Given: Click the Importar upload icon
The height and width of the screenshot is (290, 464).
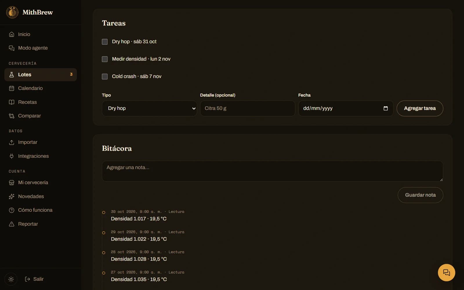Looking at the screenshot, I should tap(12, 142).
